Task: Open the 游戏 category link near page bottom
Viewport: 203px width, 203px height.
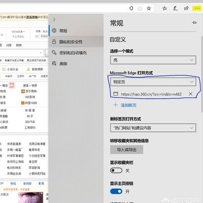Action: point(27,183)
